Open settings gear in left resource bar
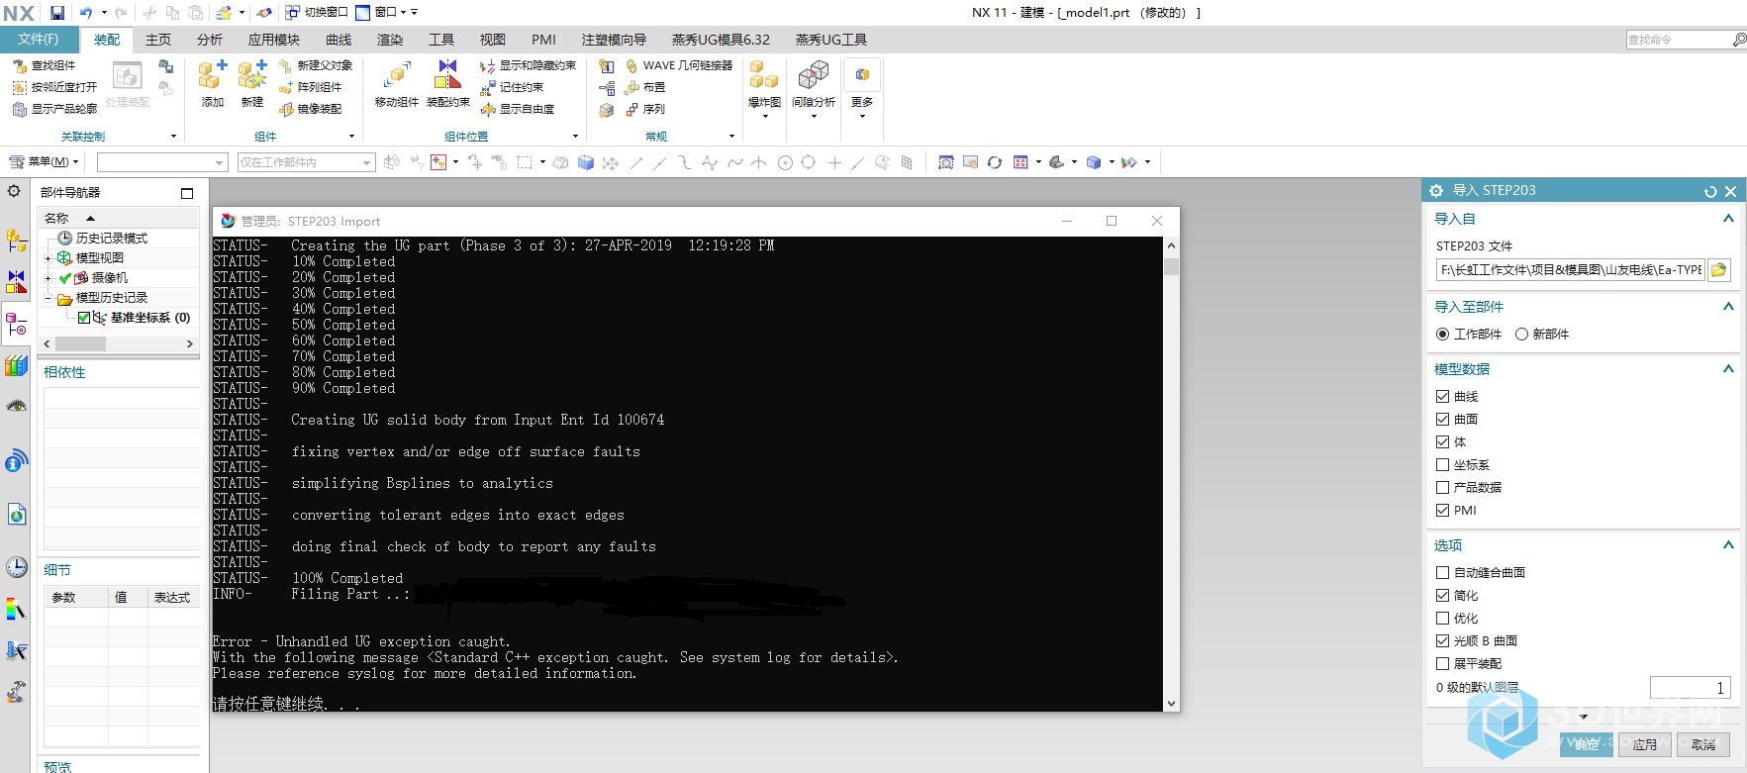Screen dimensions: 1747x773 tap(14, 191)
